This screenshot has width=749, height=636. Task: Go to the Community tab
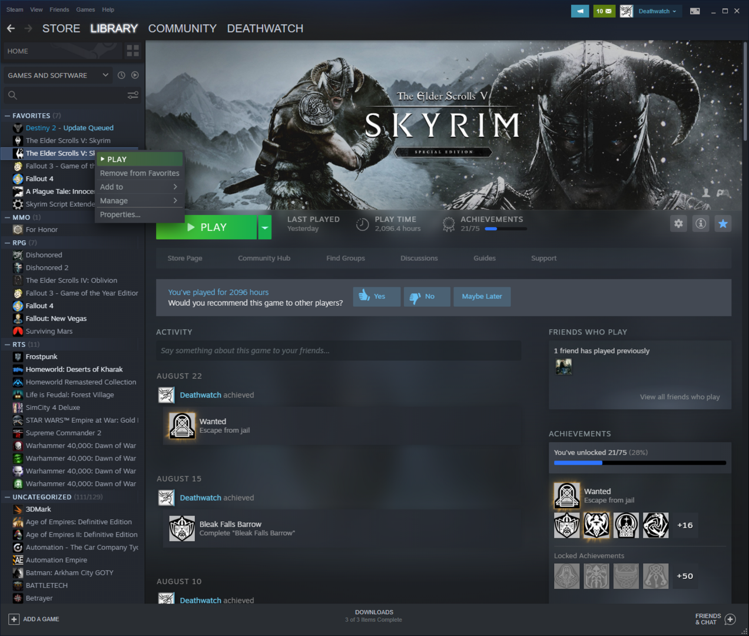[183, 28]
